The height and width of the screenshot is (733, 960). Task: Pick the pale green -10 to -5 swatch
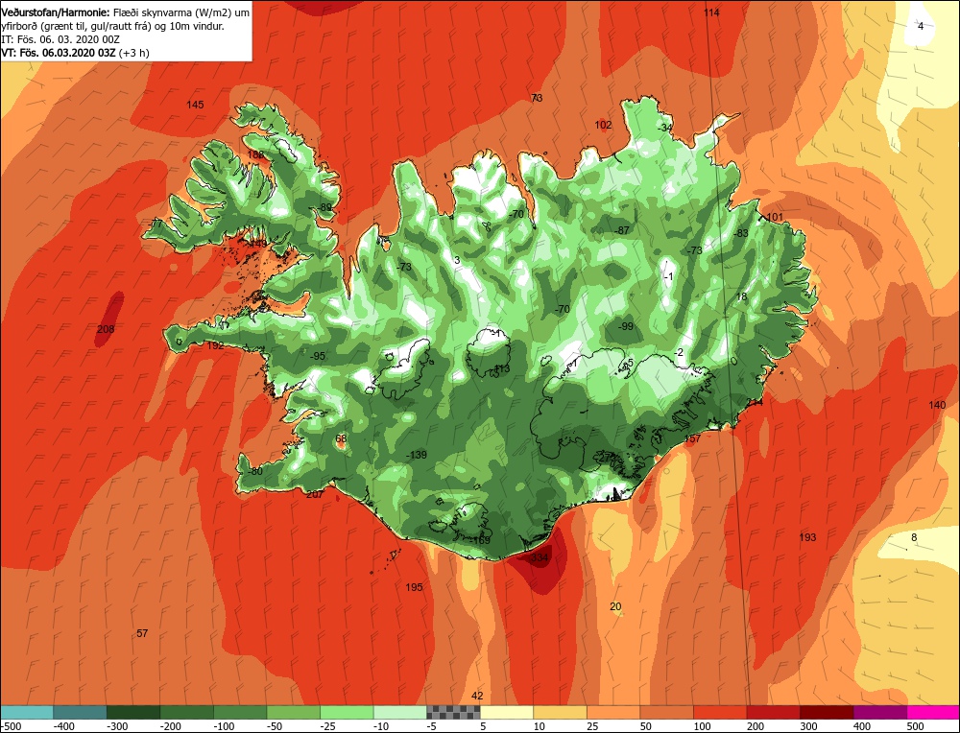click(x=399, y=712)
